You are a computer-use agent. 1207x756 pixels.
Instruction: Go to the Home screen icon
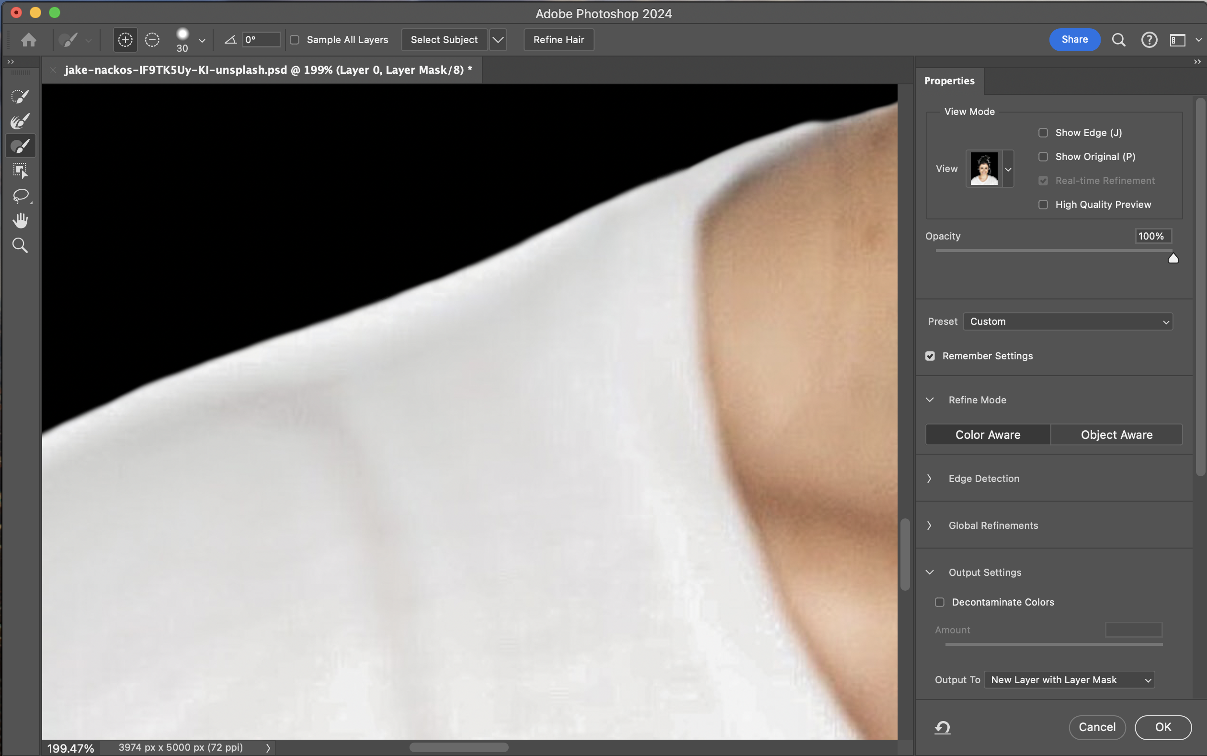28,39
